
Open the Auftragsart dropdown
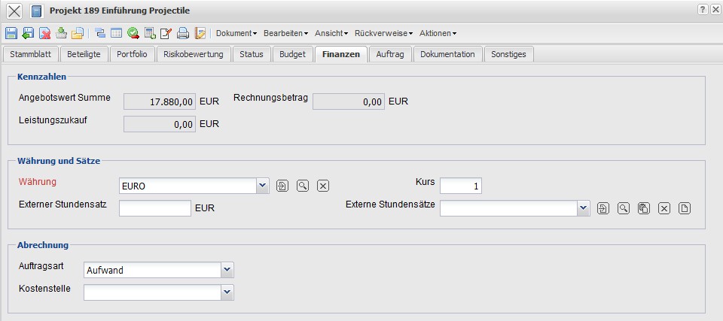click(x=227, y=270)
